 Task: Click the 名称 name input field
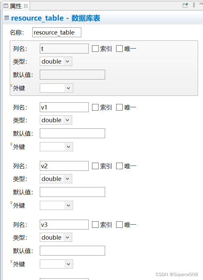(56, 32)
